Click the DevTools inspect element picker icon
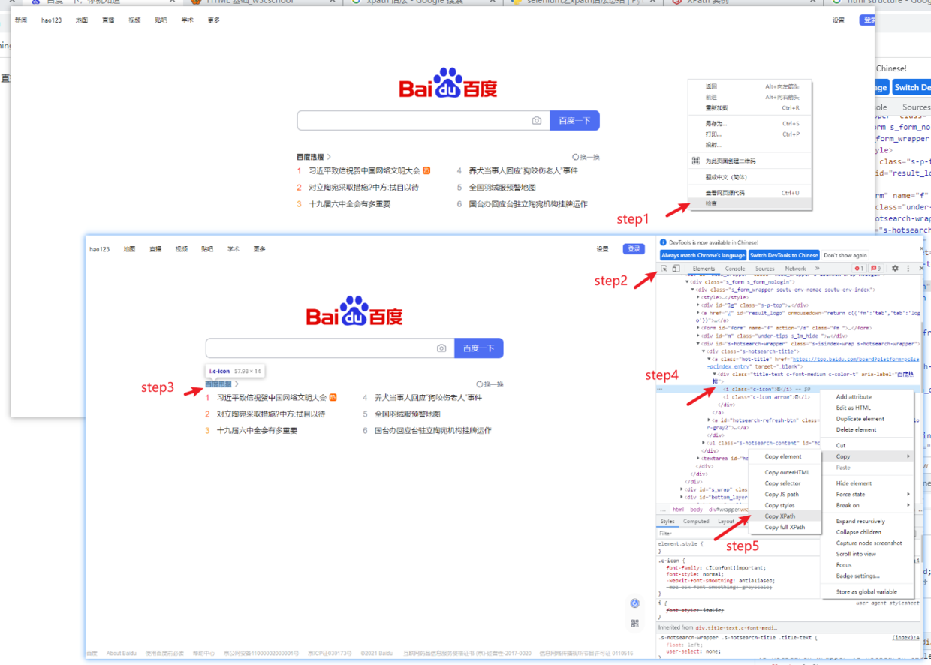 664,269
